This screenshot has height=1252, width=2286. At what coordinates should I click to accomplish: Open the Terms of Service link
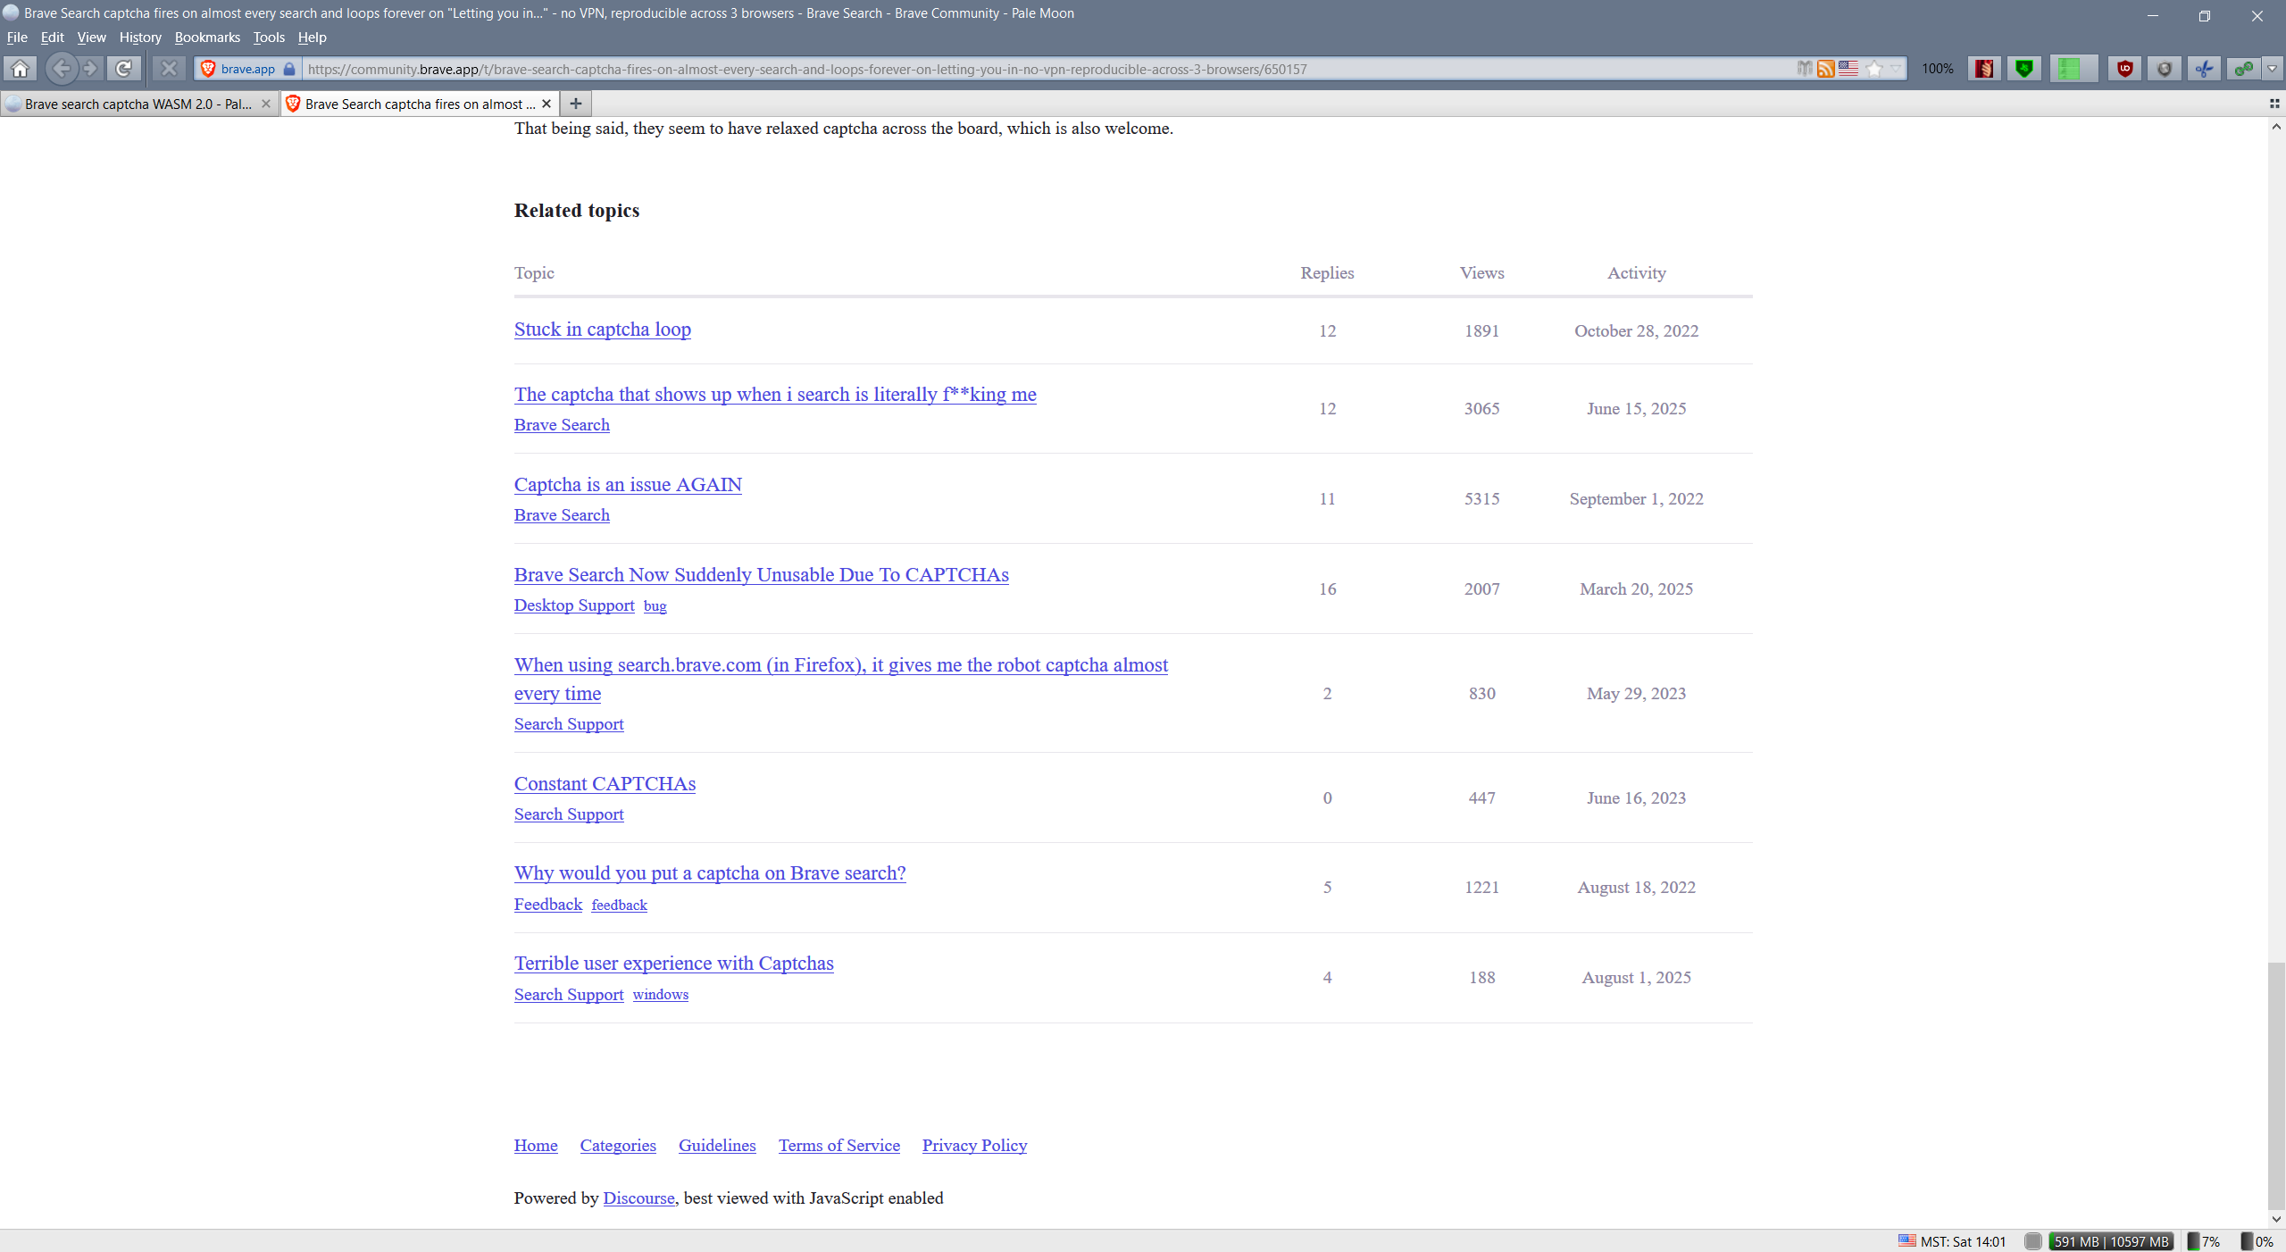coord(838,1146)
